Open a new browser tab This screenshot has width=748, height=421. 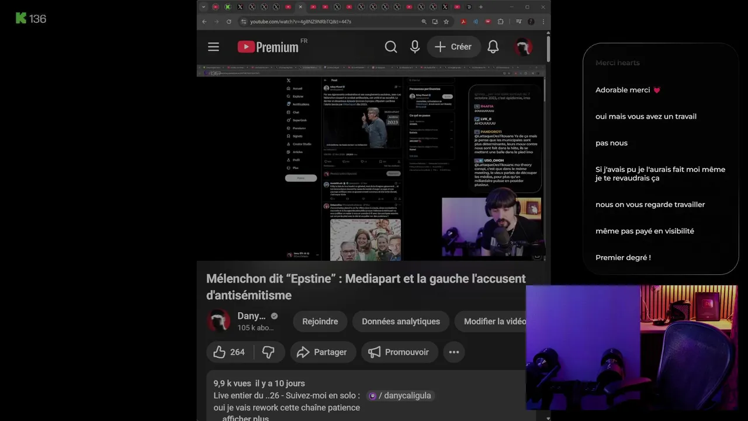point(481,7)
